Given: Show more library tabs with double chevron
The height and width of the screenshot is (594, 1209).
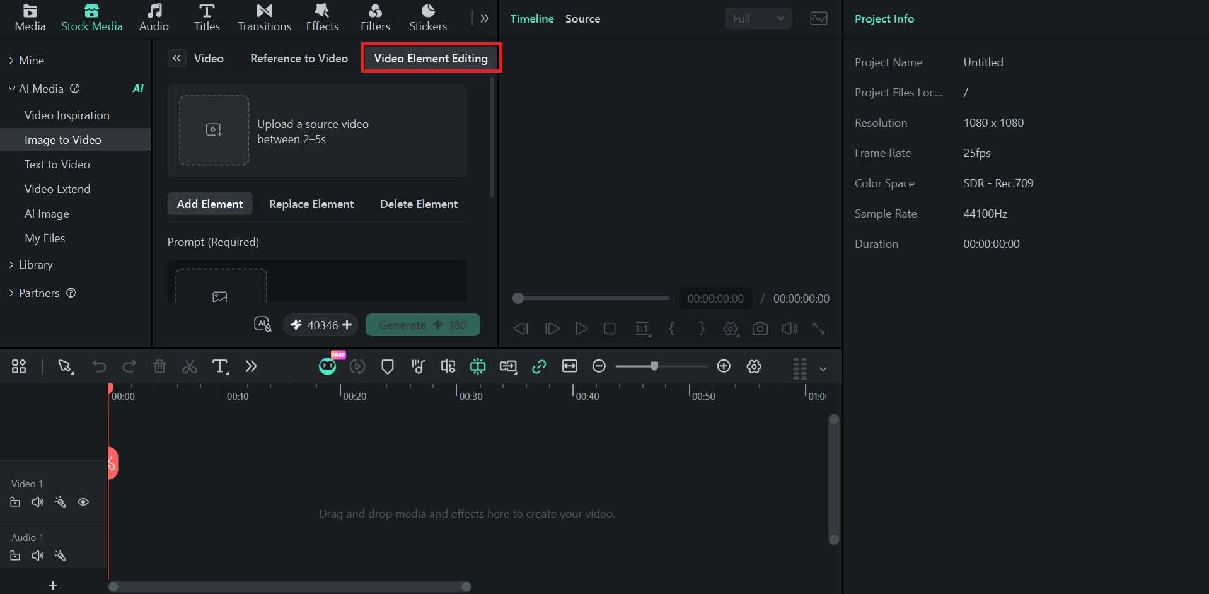Looking at the screenshot, I should [484, 18].
